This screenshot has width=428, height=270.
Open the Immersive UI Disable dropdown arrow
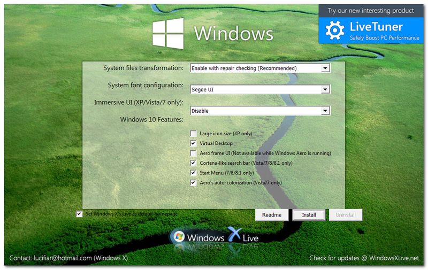point(325,111)
